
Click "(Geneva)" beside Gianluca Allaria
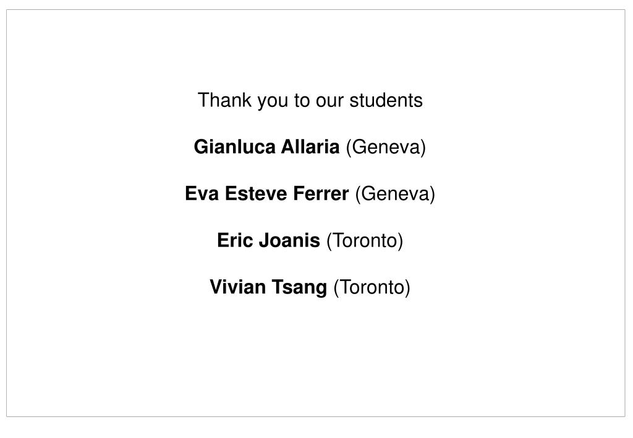click(x=386, y=147)
